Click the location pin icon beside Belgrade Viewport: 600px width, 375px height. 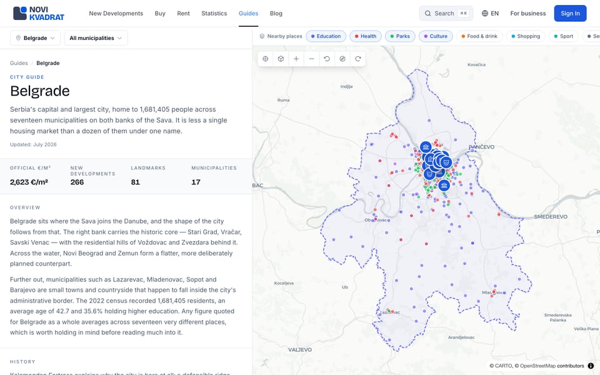(18, 38)
